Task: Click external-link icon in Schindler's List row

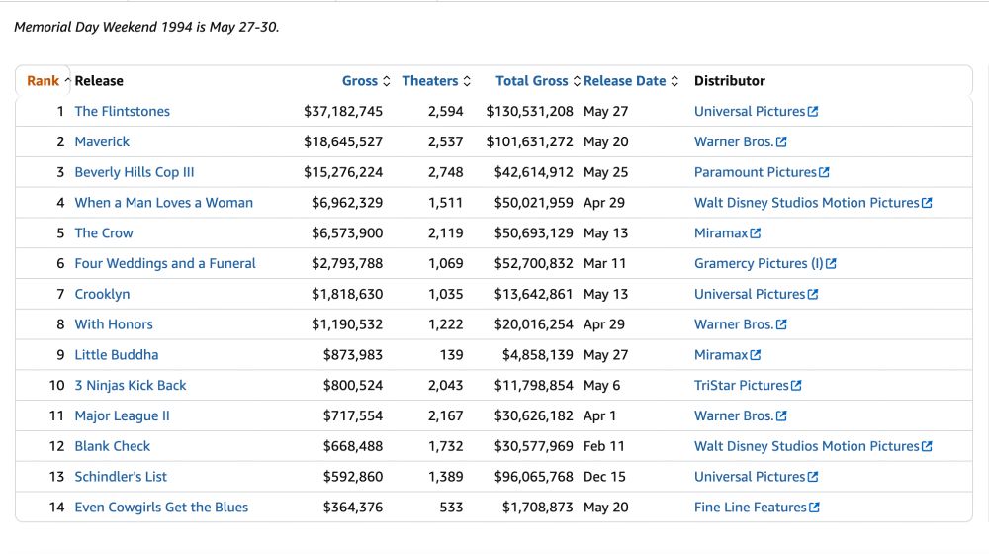Action: [813, 477]
